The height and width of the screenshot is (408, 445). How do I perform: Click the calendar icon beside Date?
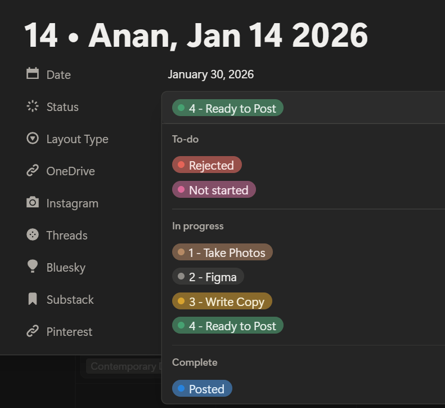point(33,74)
